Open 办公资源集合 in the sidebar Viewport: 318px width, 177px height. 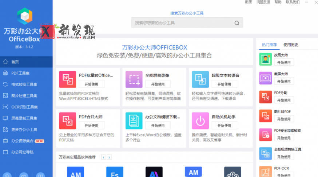click(x=26, y=141)
